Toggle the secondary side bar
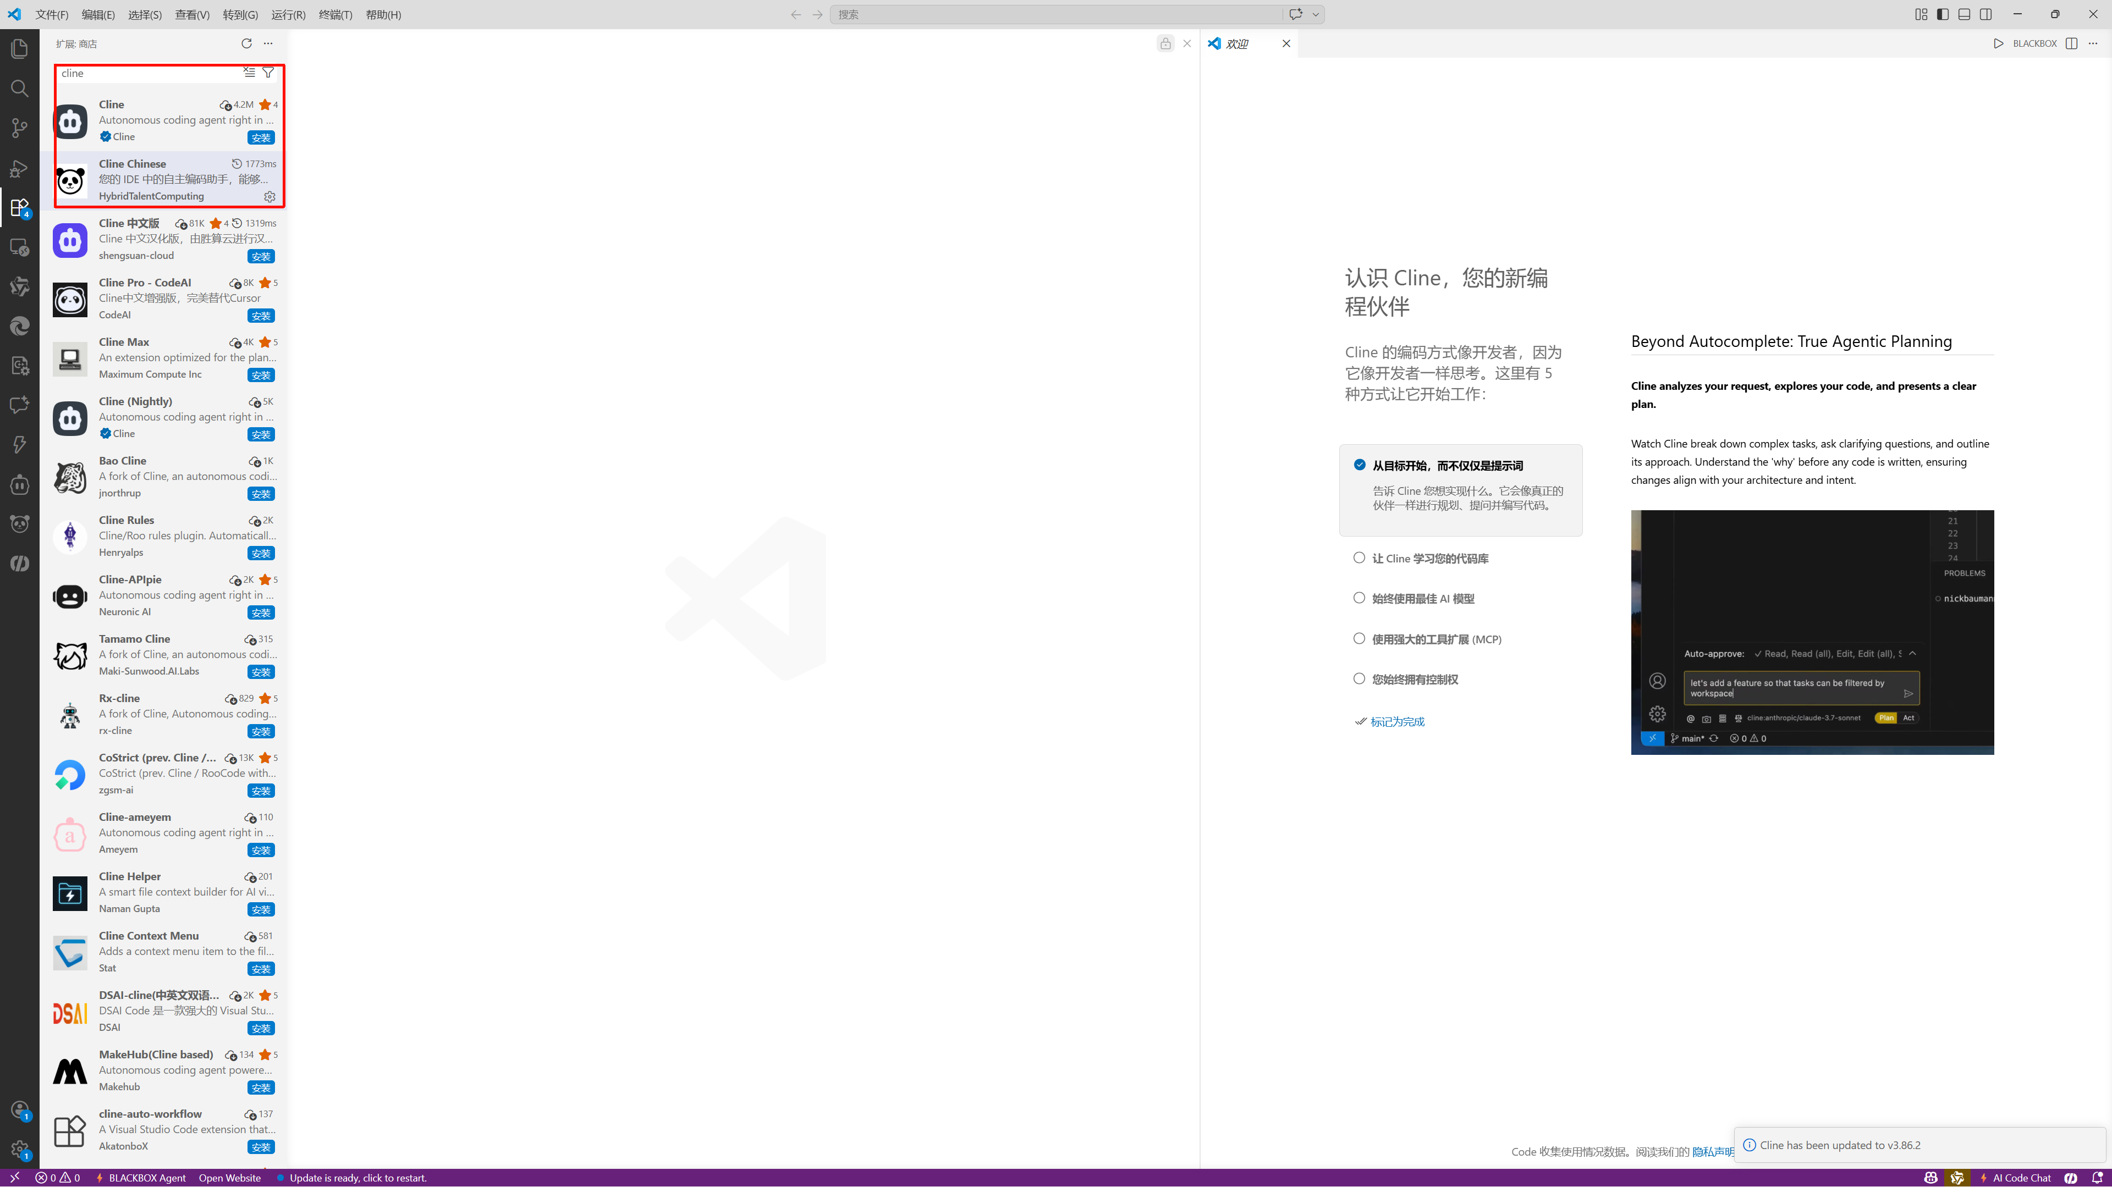The height and width of the screenshot is (1187, 2112). pos(1985,14)
